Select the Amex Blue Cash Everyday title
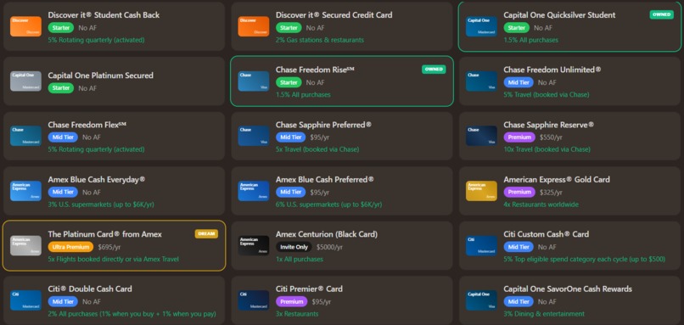This screenshot has width=684, height=325. click(x=97, y=179)
